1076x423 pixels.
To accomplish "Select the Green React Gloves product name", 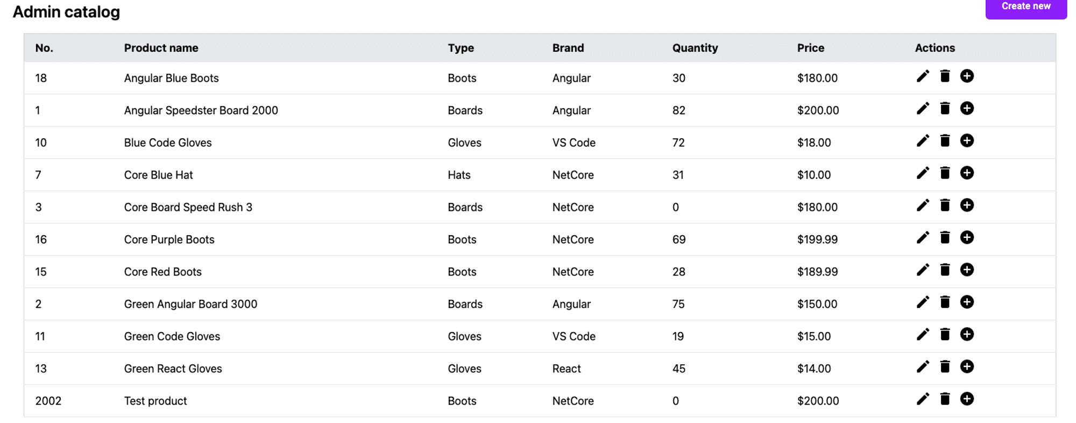I will (x=173, y=369).
